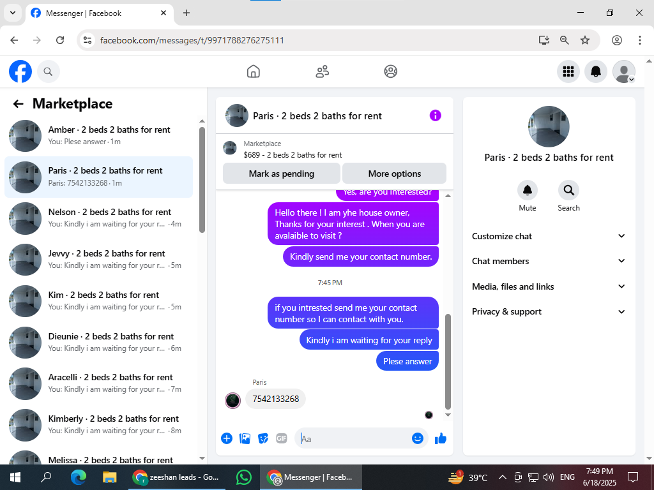Open File Explorer from the taskbar
The height and width of the screenshot is (490, 654).
[110, 477]
